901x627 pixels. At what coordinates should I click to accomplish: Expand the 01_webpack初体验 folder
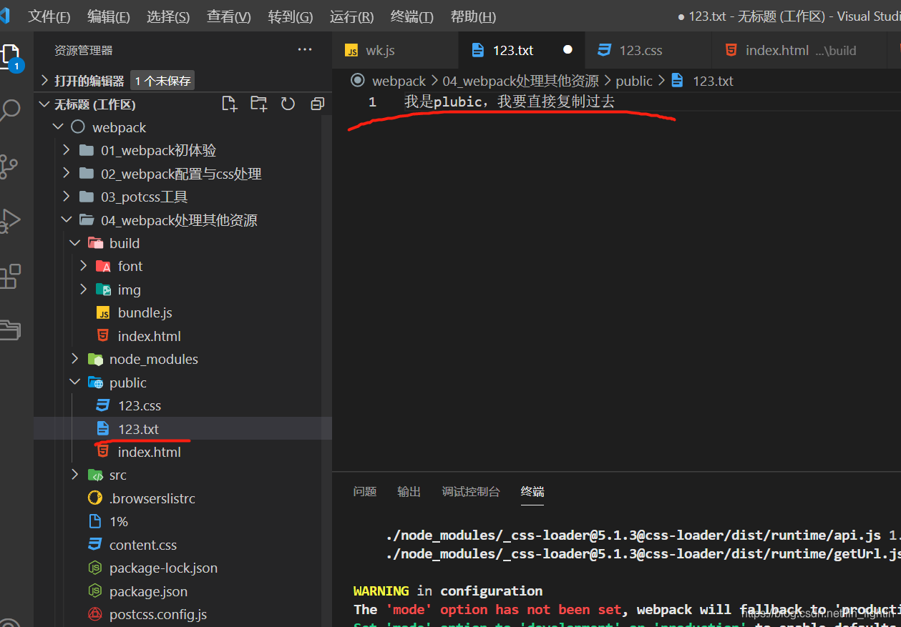point(182,150)
